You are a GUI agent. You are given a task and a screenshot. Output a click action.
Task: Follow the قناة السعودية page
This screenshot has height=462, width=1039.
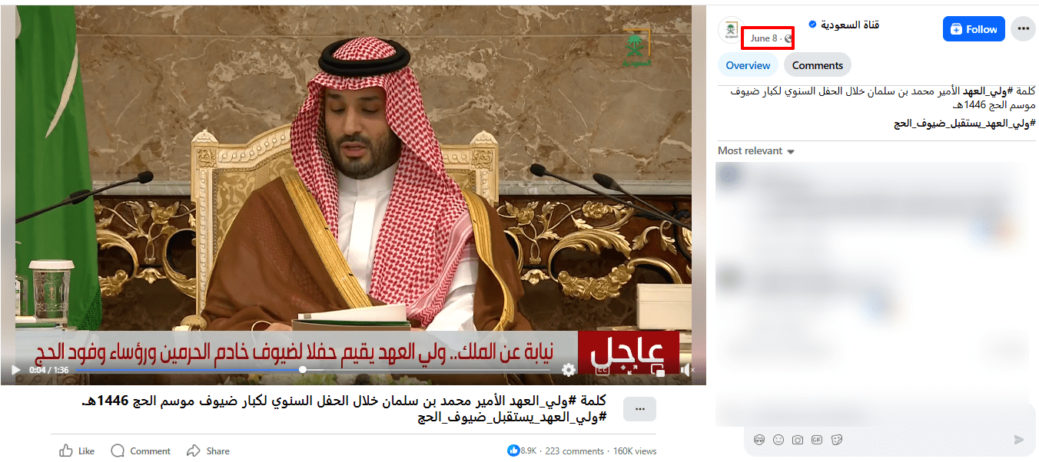tap(974, 29)
